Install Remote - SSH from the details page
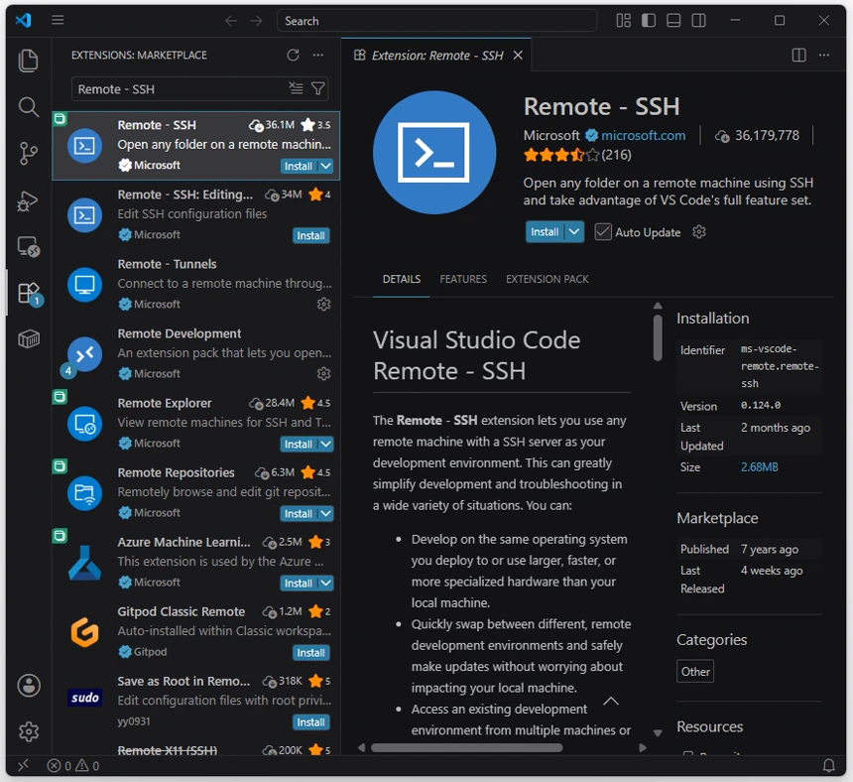 click(x=545, y=232)
